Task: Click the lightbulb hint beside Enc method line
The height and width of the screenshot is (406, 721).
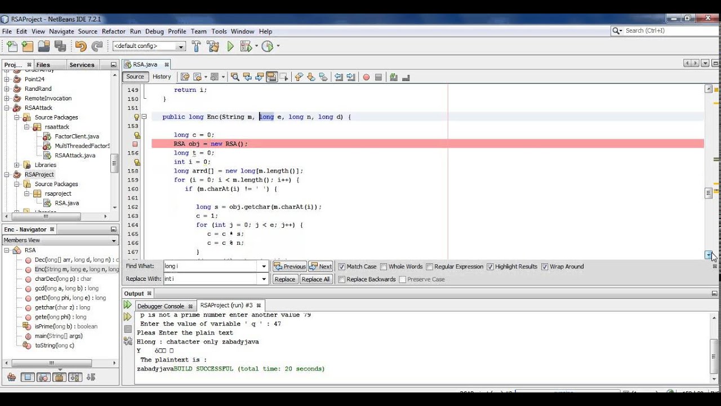Action: point(136,117)
